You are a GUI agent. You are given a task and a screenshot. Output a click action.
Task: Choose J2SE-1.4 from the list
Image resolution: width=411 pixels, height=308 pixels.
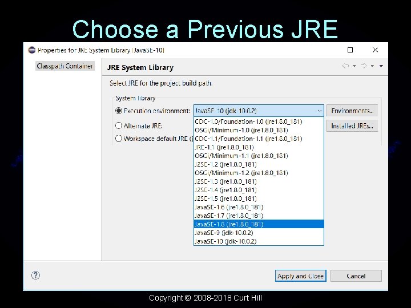pos(259,190)
